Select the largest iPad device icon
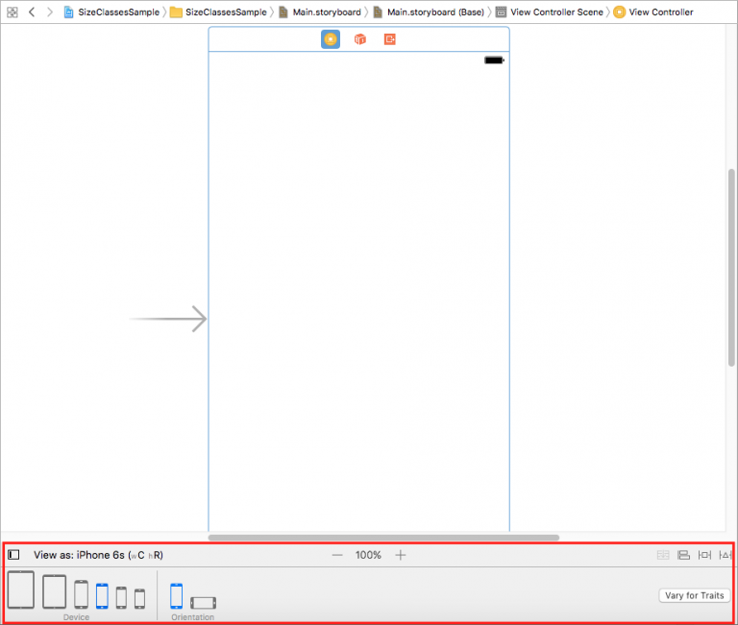 coord(21,590)
